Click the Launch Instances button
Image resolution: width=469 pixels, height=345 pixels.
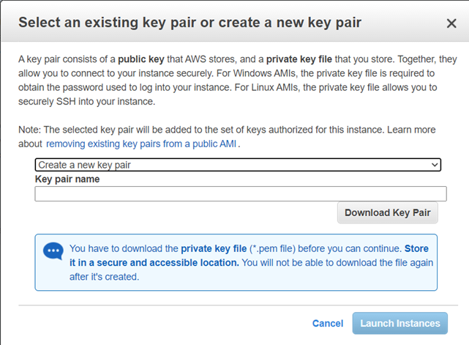click(x=399, y=323)
